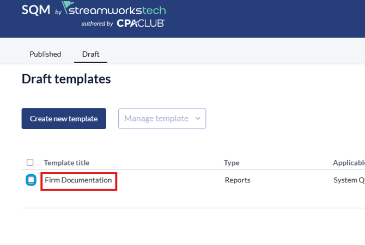The height and width of the screenshot is (245, 365).
Task: Open the Firm Documentation template
Action: (78, 180)
